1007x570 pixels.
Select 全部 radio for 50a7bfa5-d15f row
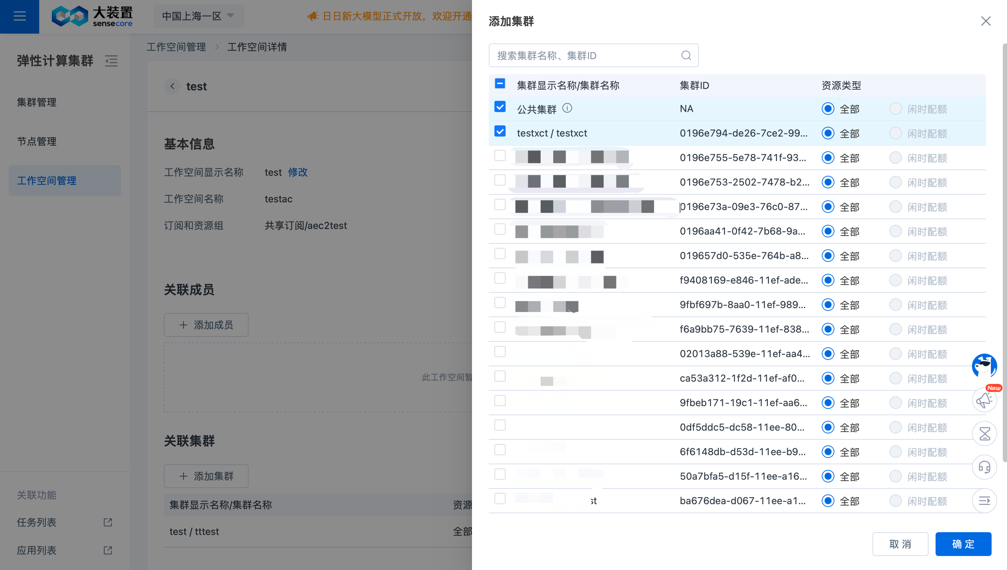(x=828, y=477)
